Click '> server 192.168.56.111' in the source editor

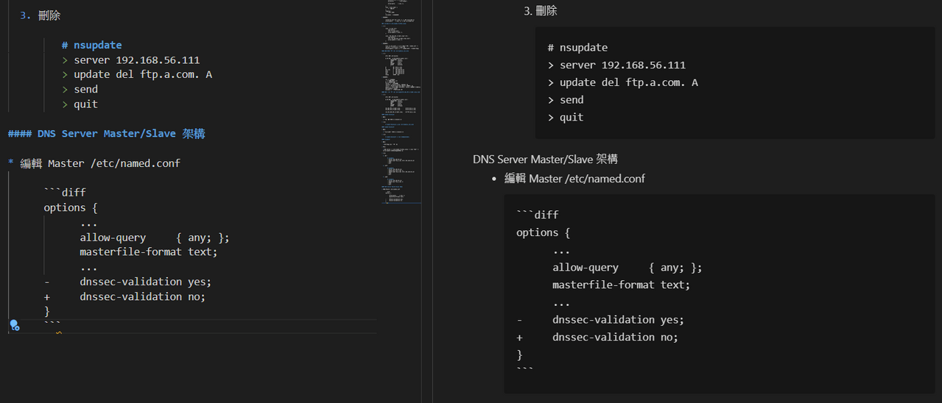pos(131,60)
